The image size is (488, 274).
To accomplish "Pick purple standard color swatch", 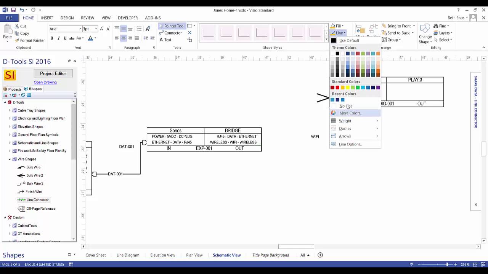I will tap(378, 88).
